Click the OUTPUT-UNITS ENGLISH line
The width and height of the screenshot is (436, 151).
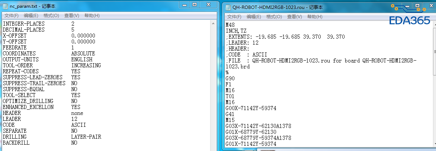[x=48, y=60]
